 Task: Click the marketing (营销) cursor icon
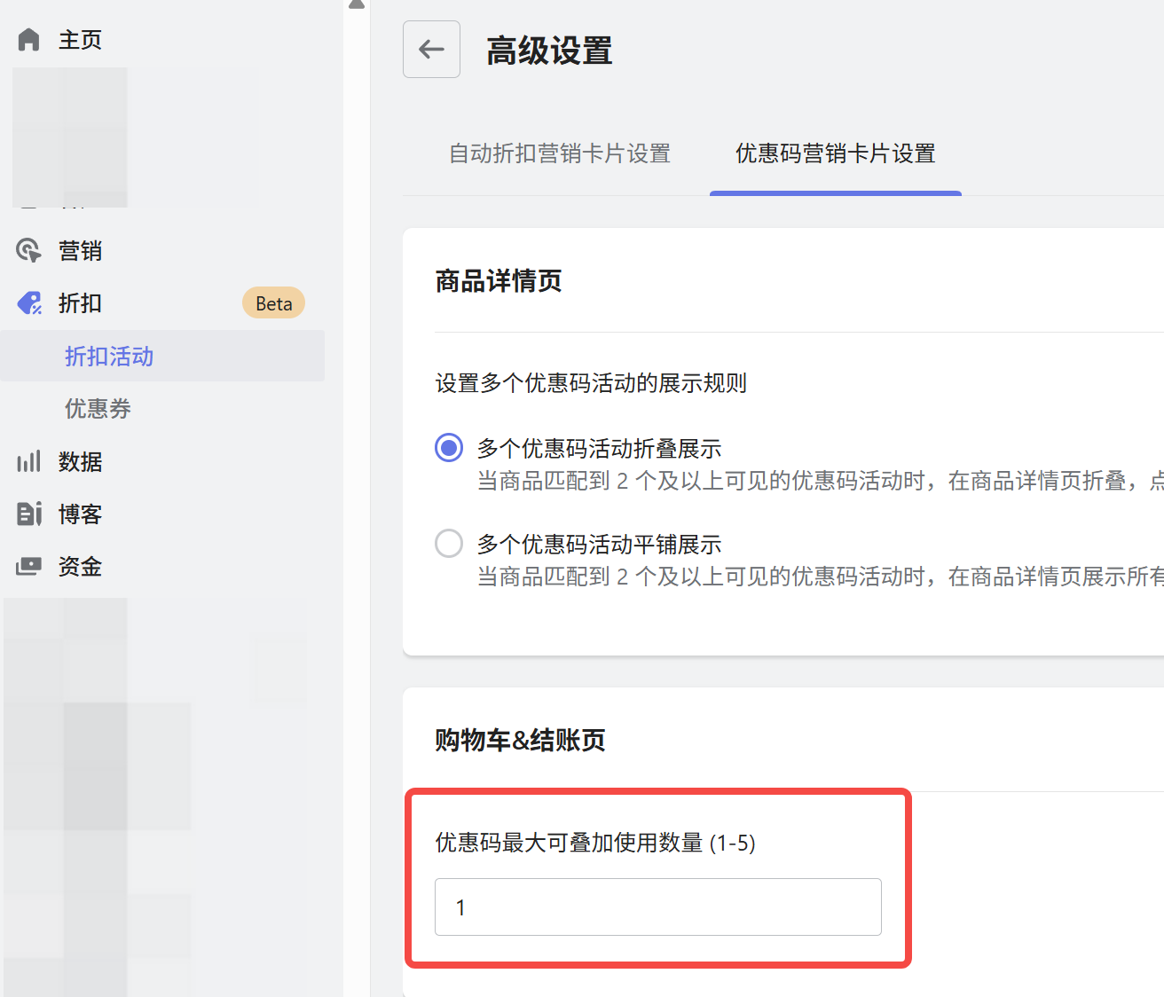(x=29, y=251)
